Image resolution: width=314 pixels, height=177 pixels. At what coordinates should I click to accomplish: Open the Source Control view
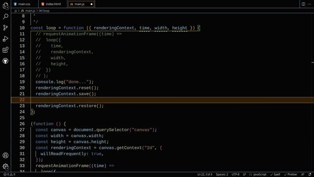click(5, 28)
